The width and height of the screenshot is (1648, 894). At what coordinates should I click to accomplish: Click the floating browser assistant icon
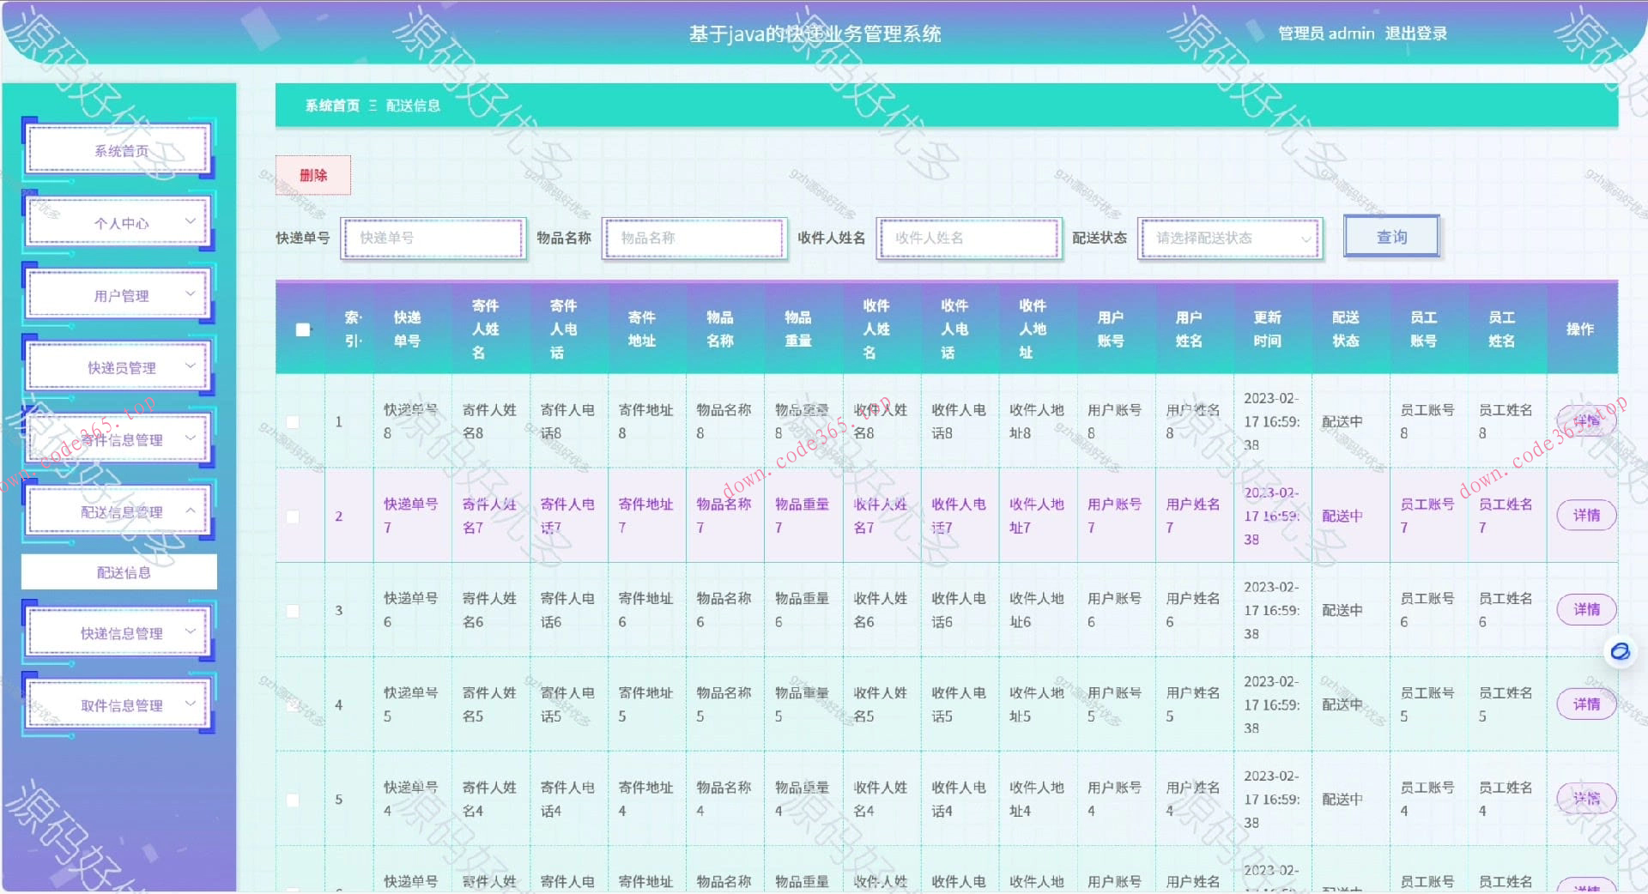pos(1620,652)
